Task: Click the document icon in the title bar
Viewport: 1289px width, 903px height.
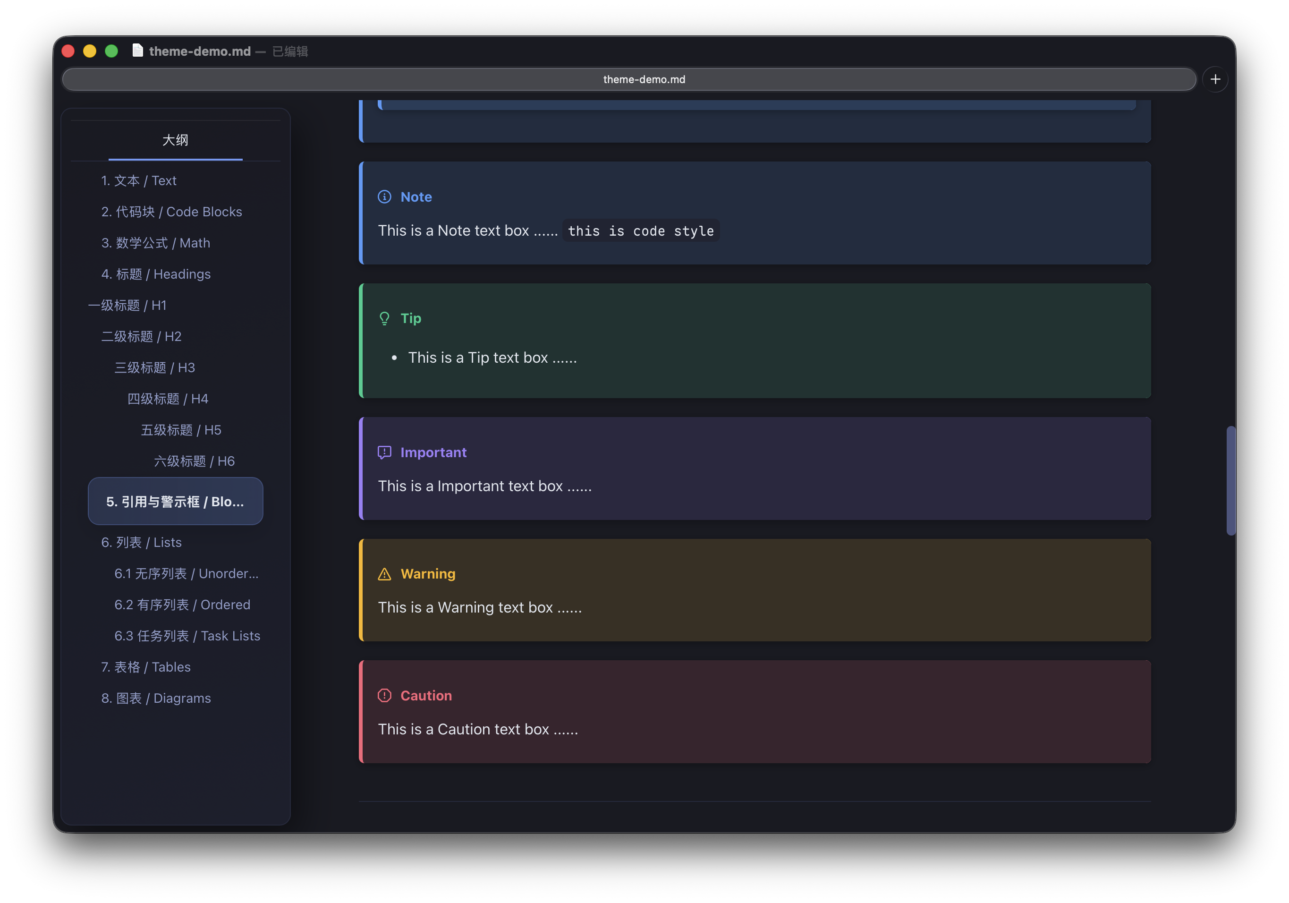Action: (x=137, y=51)
